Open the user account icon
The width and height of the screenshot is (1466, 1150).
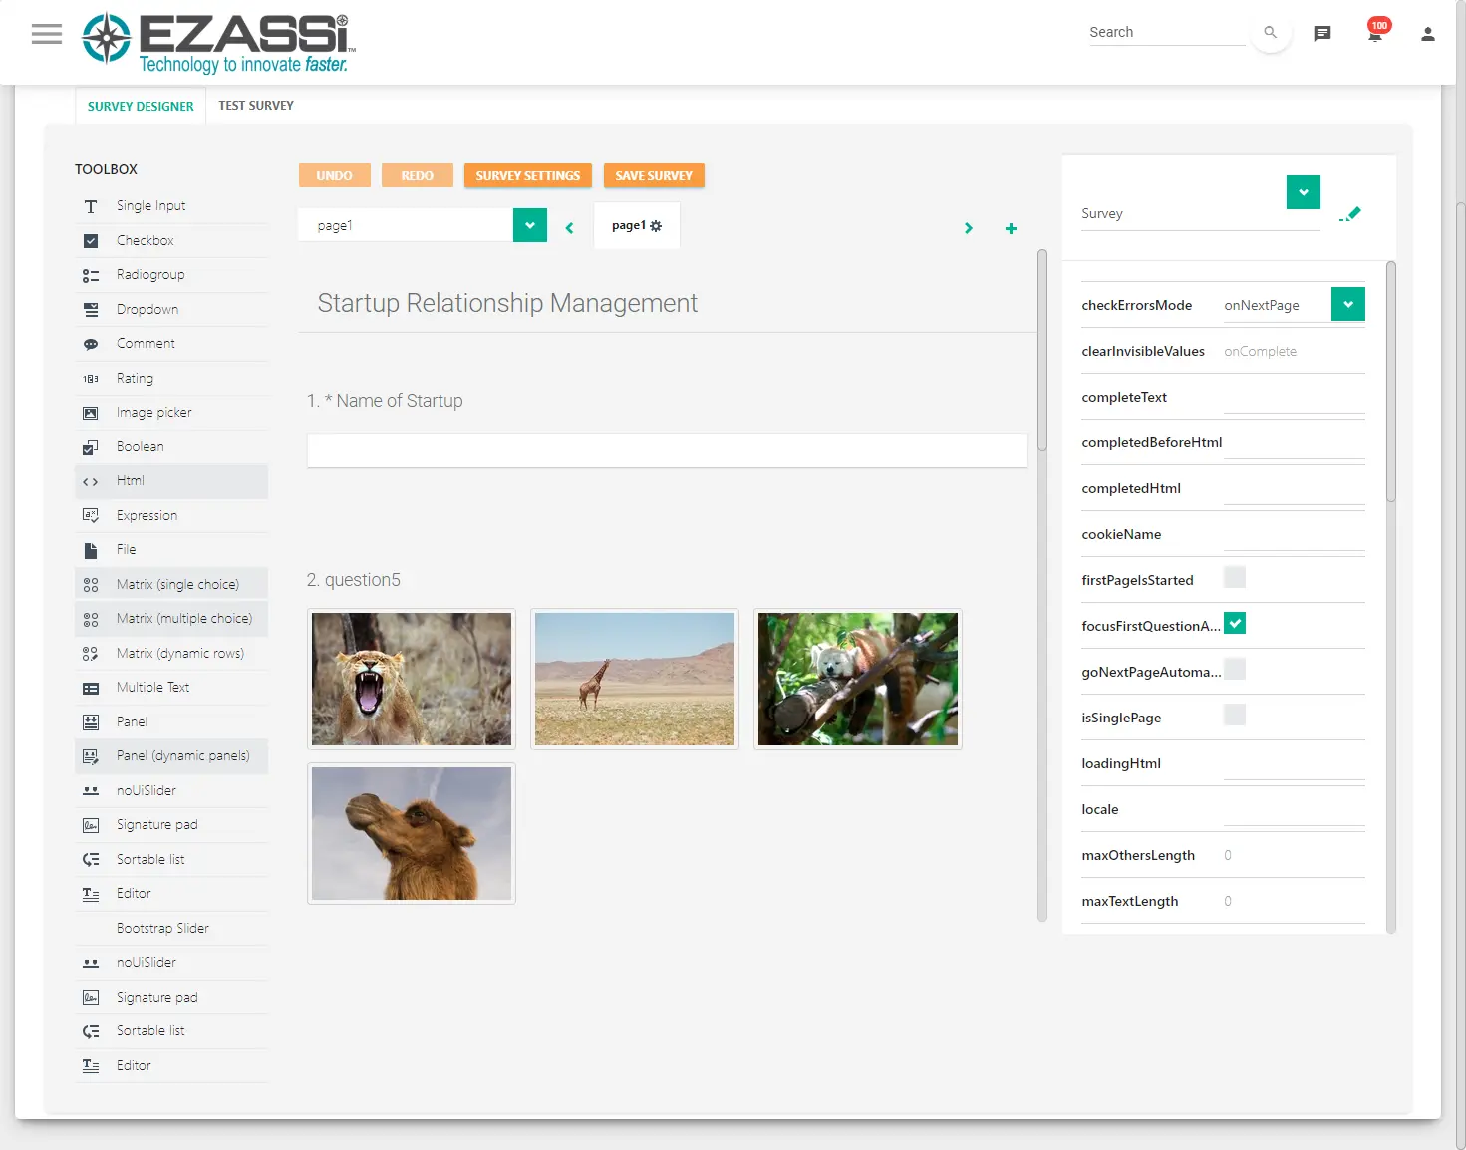coord(1428,34)
